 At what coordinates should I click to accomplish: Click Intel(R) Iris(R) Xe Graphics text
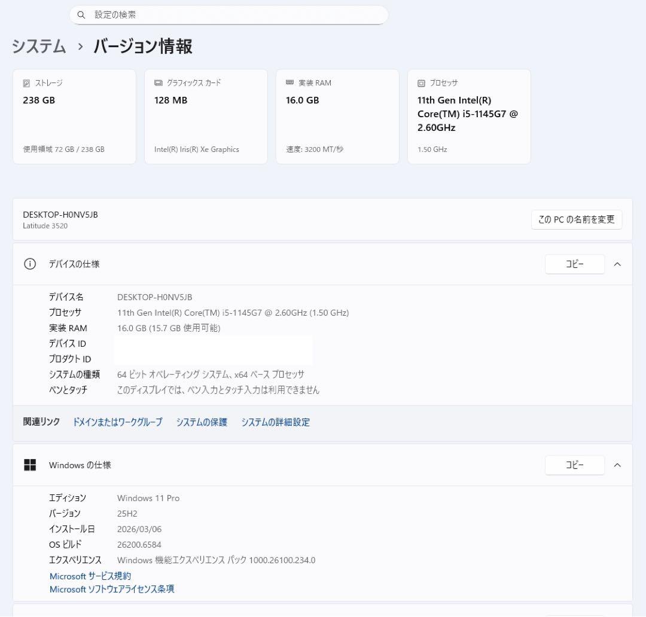197,149
